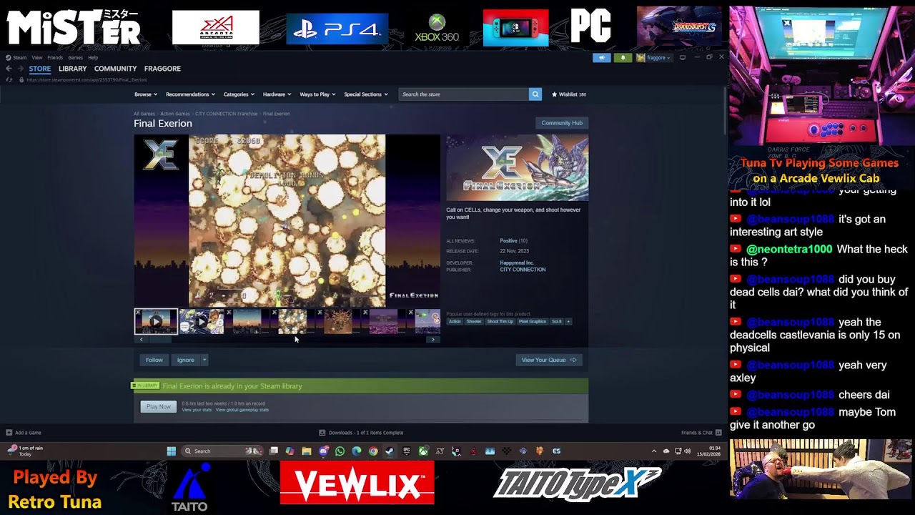Click the Play Now button

click(159, 406)
